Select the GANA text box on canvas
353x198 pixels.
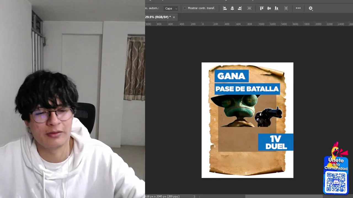(x=231, y=76)
